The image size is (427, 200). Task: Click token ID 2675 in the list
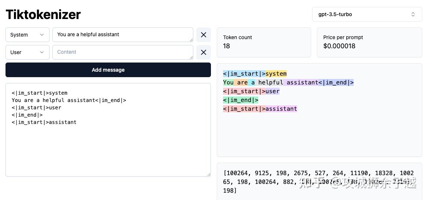click(300, 173)
